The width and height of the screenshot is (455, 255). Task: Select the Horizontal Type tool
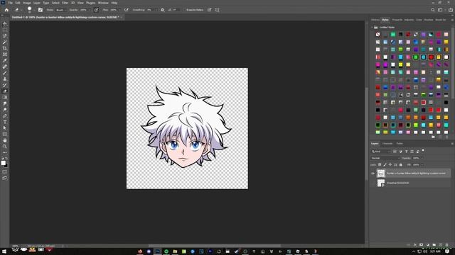coord(5,122)
